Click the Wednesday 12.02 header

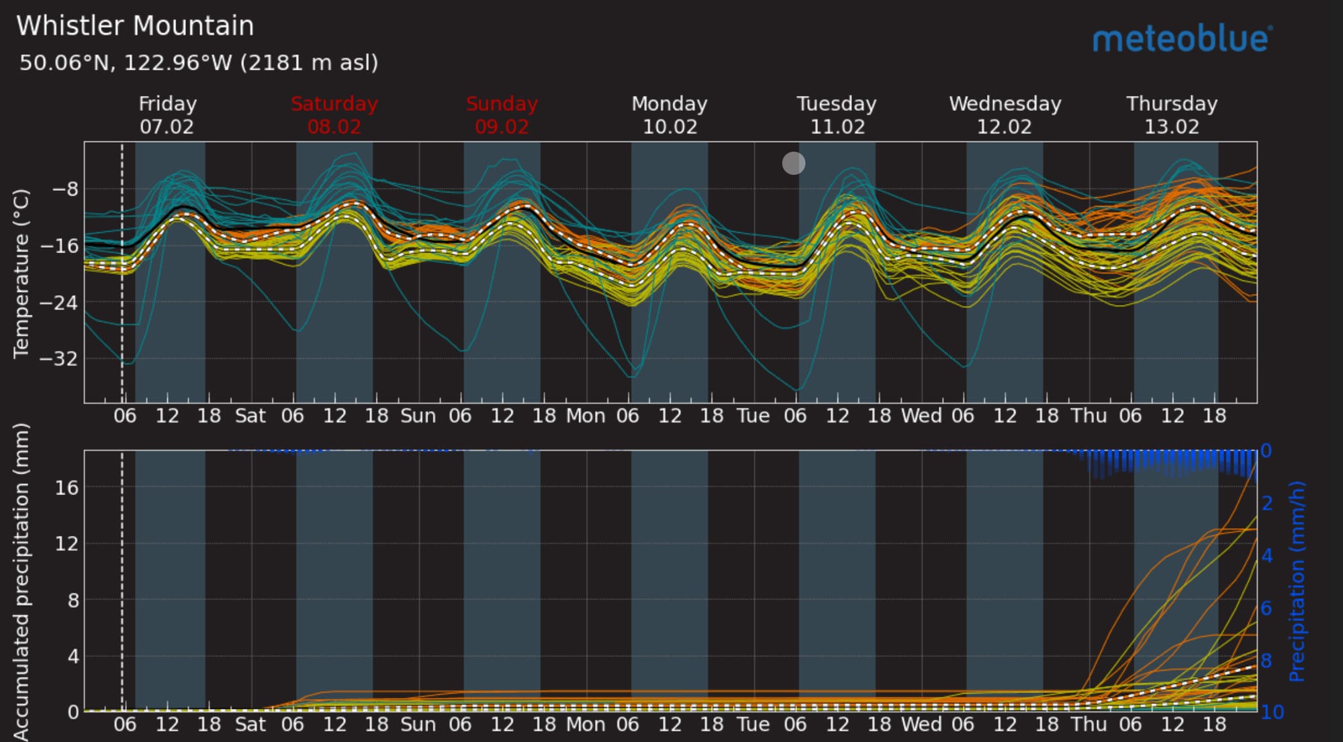pyautogui.click(x=1005, y=115)
